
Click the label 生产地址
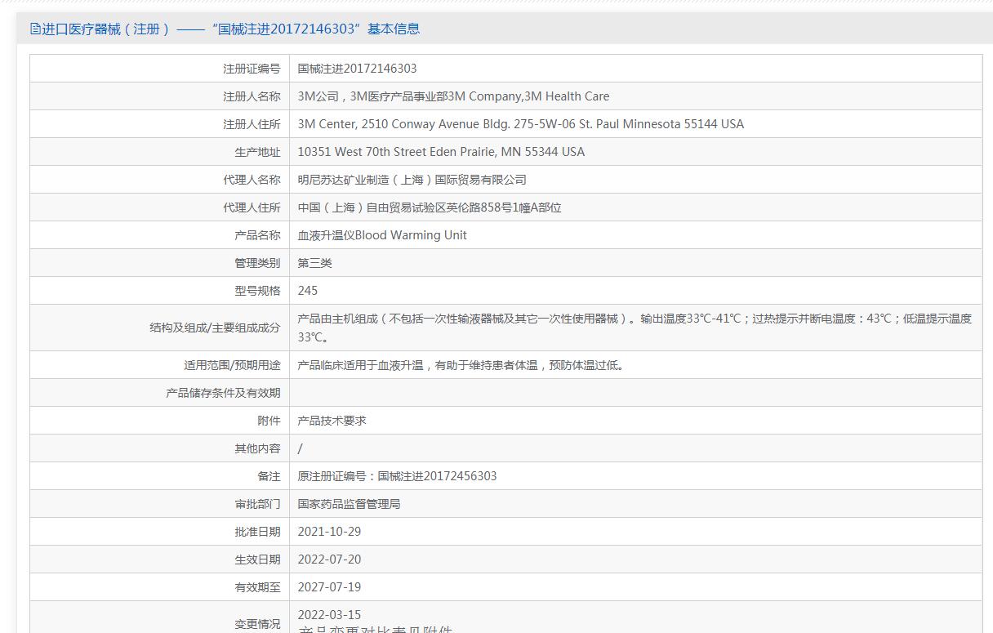257,152
